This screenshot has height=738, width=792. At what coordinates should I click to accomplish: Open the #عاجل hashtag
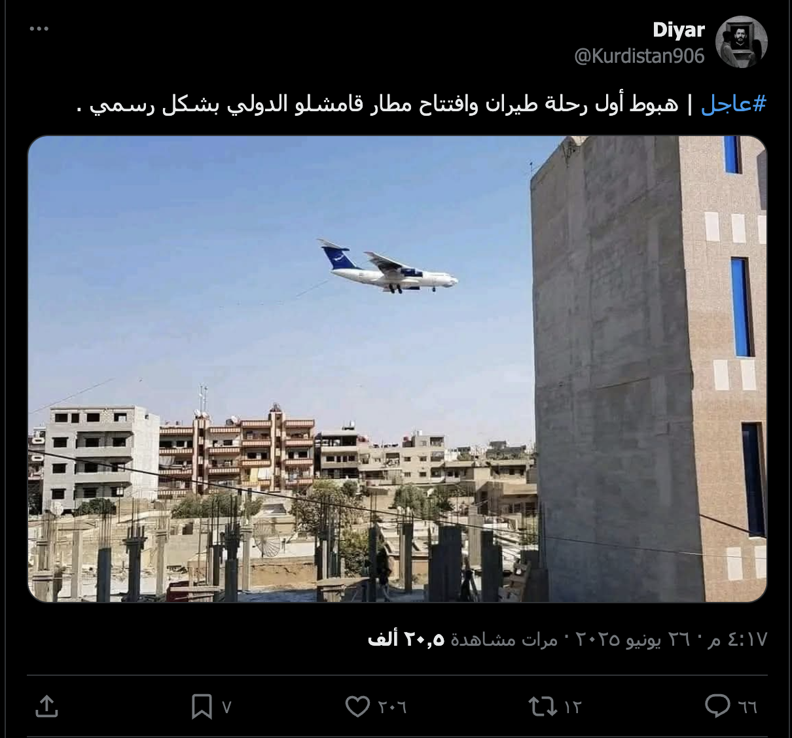coord(733,104)
